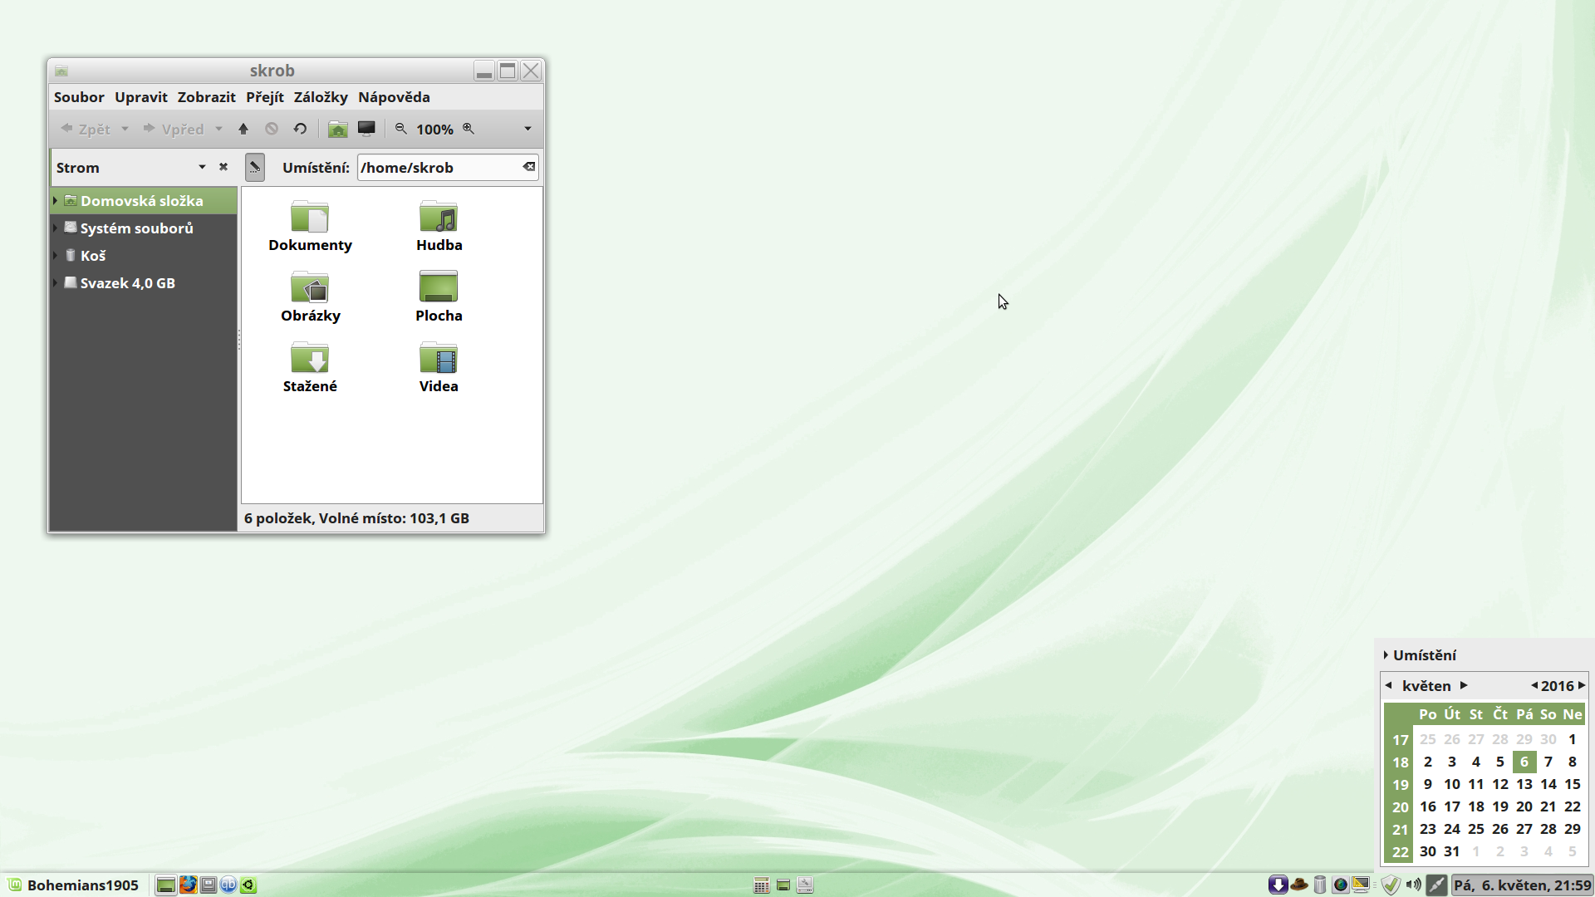
Task: Close the Strom side pane
Action: point(223,167)
